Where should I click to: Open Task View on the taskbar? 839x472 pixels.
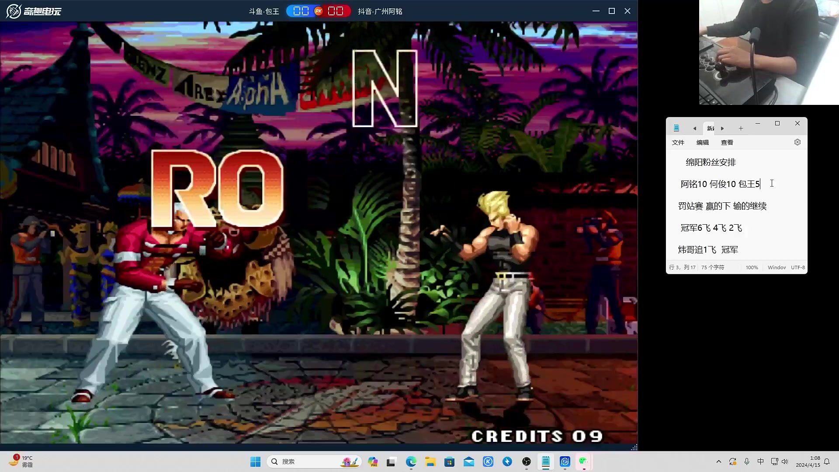coord(391,462)
